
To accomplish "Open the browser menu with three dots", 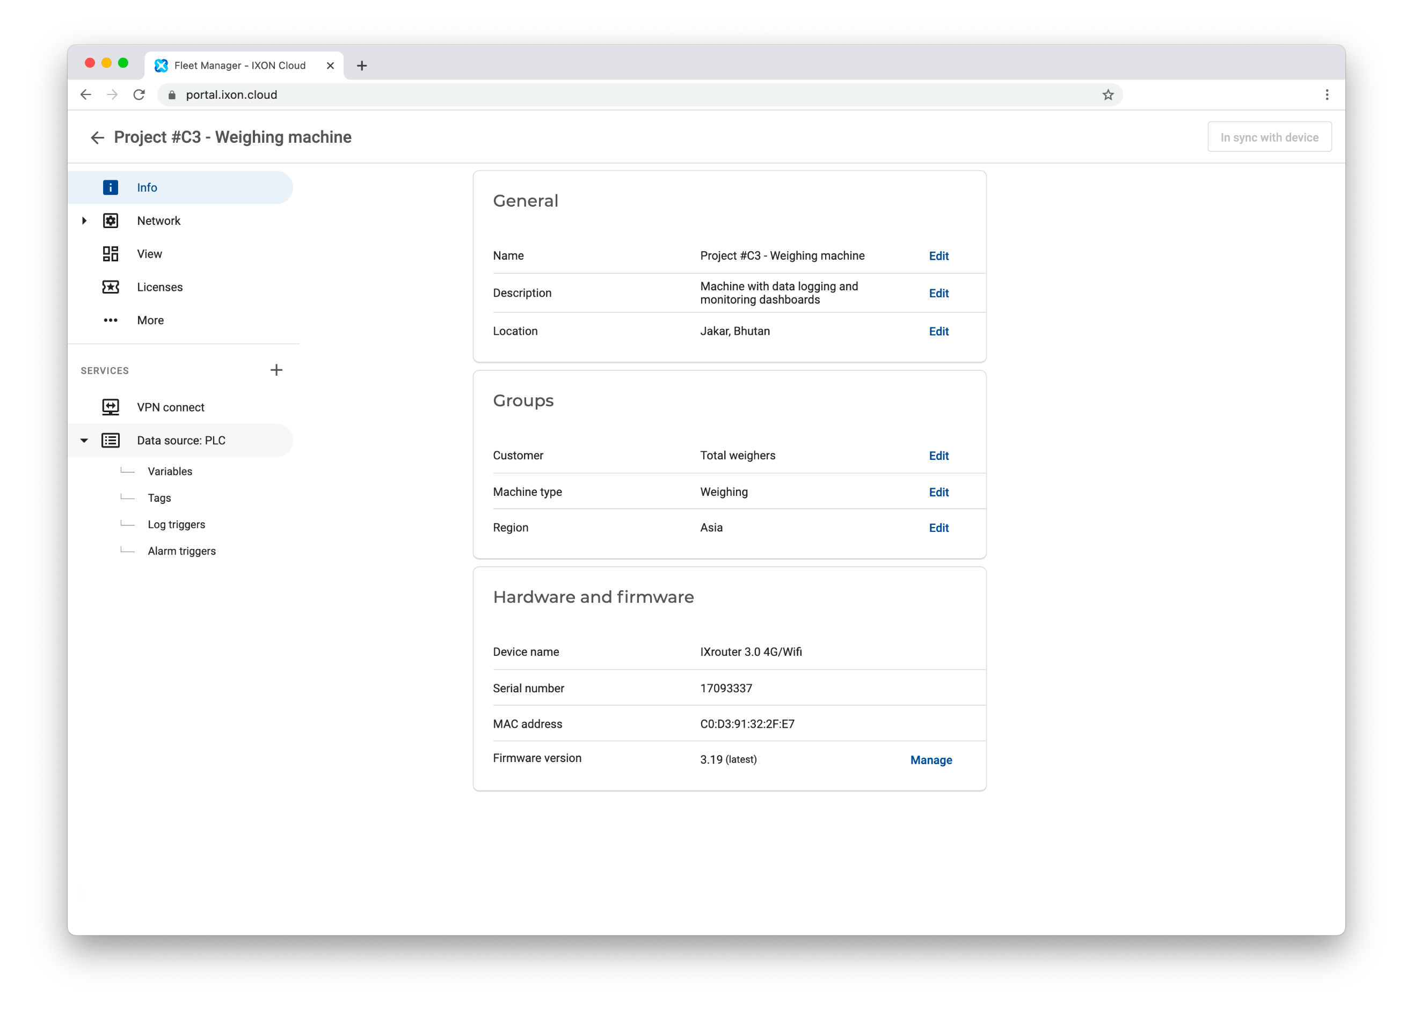I will pos(1327,94).
